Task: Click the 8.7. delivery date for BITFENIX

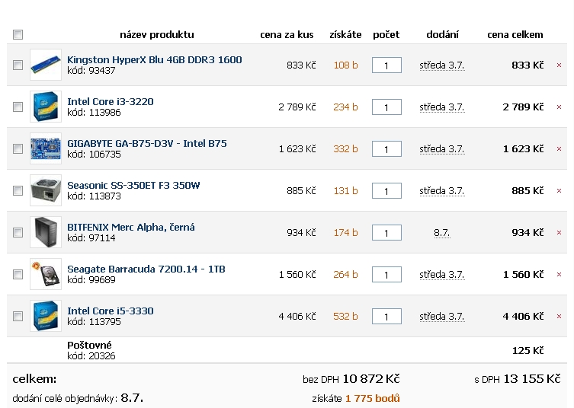Action: click(x=442, y=233)
